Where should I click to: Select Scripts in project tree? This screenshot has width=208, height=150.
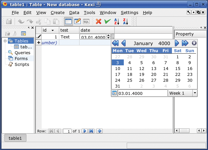click(19, 64)
